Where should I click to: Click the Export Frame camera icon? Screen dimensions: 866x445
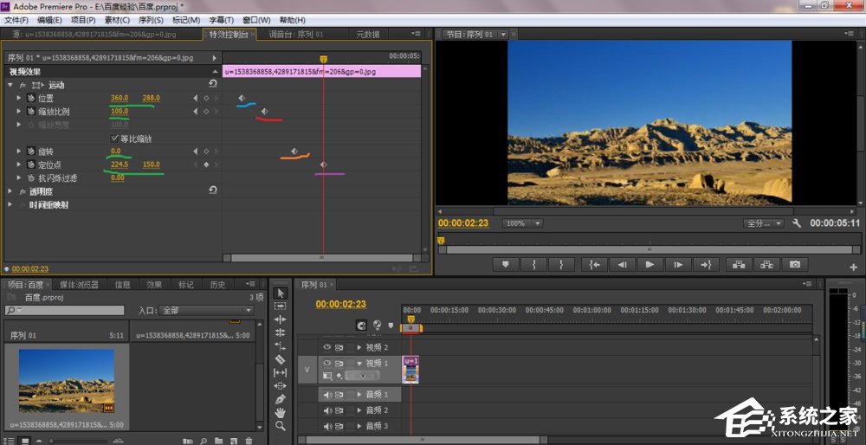pyautogui.click(x=793, y=265)
